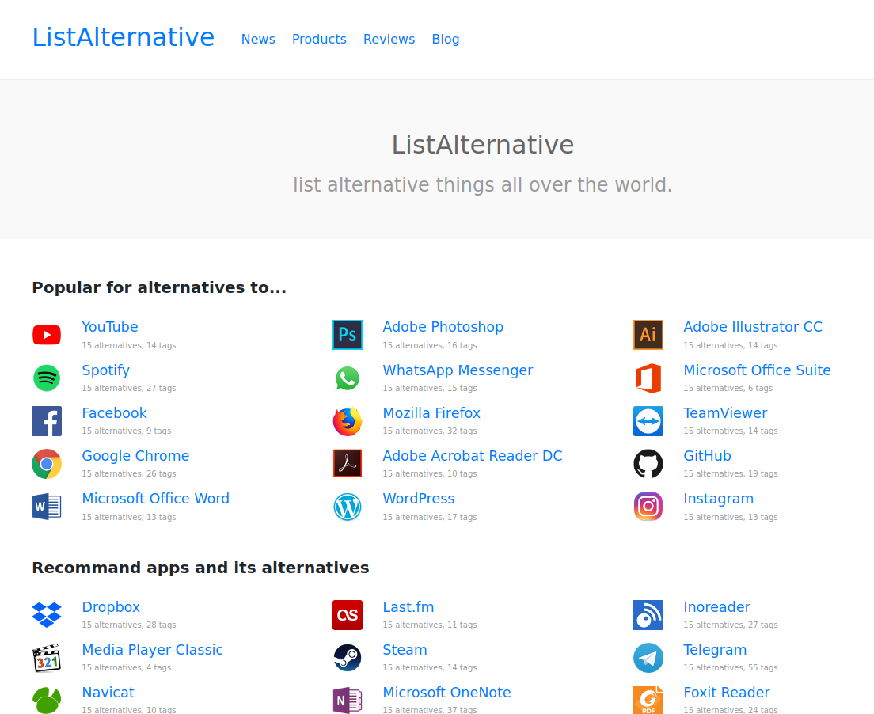Select the Dropbox icon

coord(47,615)
